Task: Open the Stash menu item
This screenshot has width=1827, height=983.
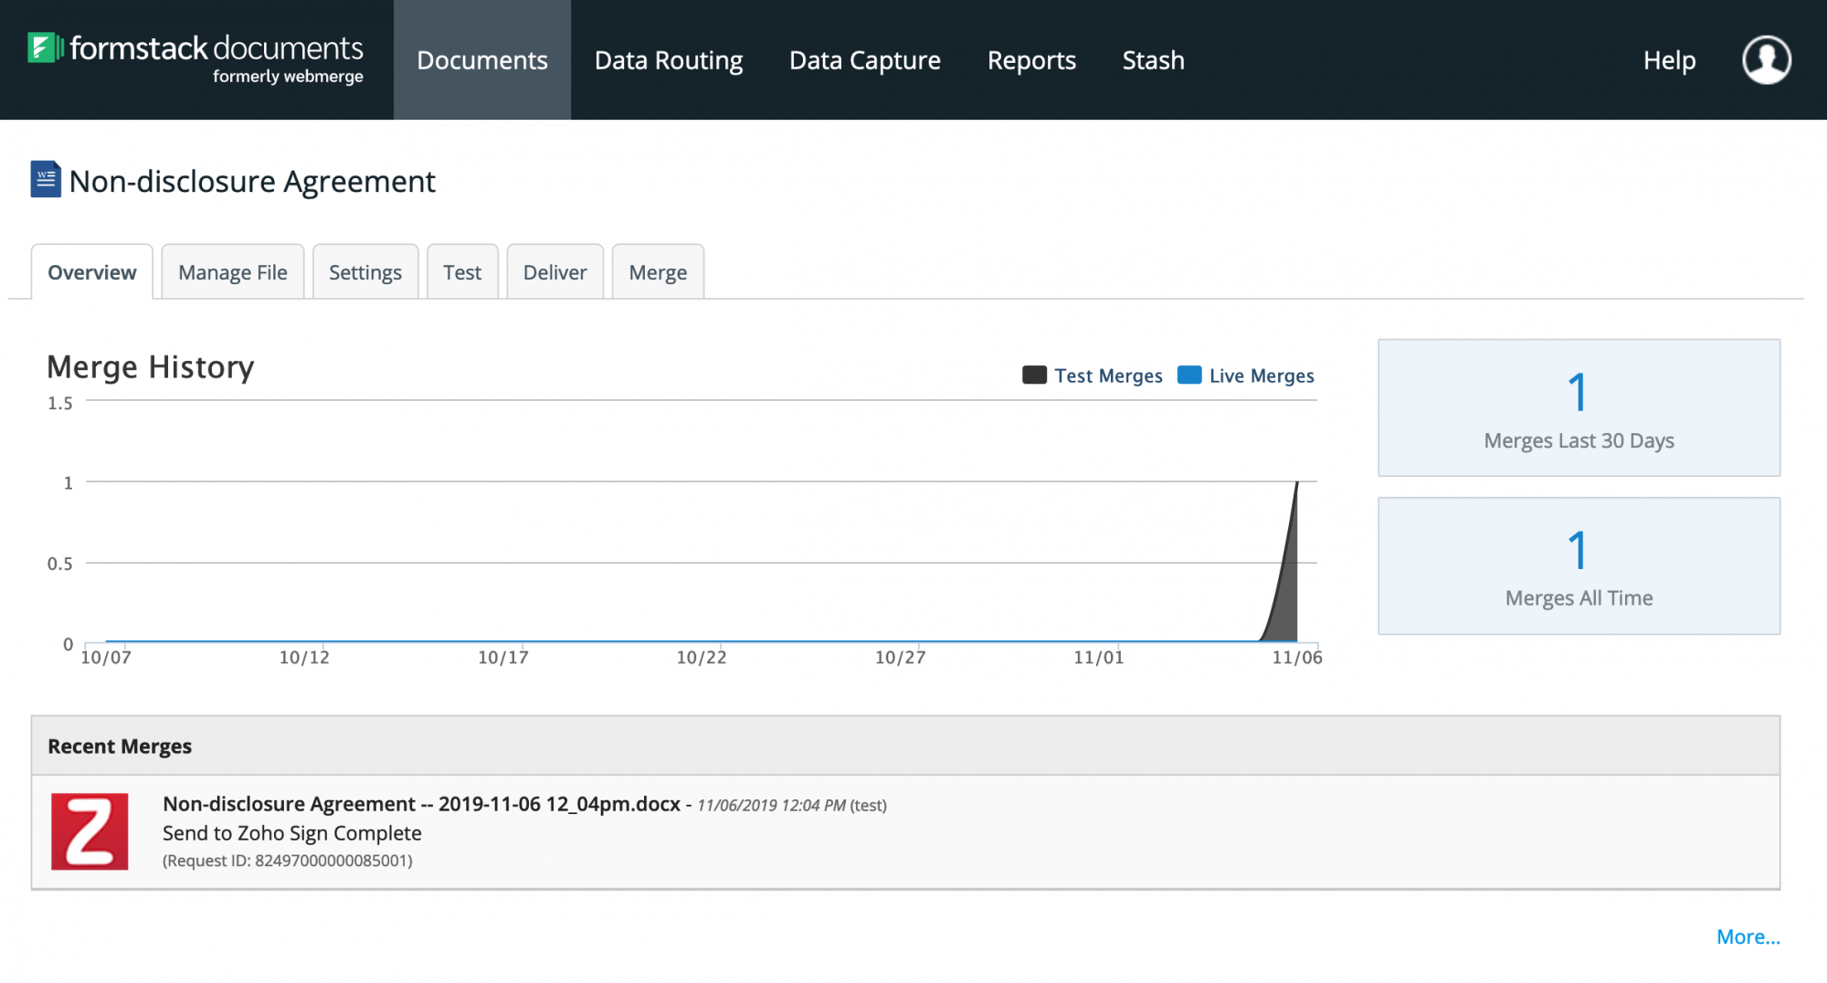Action: coord(1153,60)
